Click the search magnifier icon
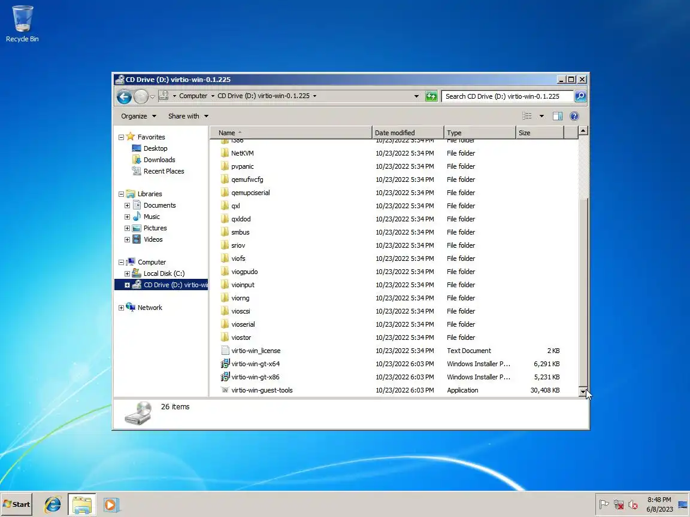Viewport: 690px width, 517px height. [x=580, y=96]
